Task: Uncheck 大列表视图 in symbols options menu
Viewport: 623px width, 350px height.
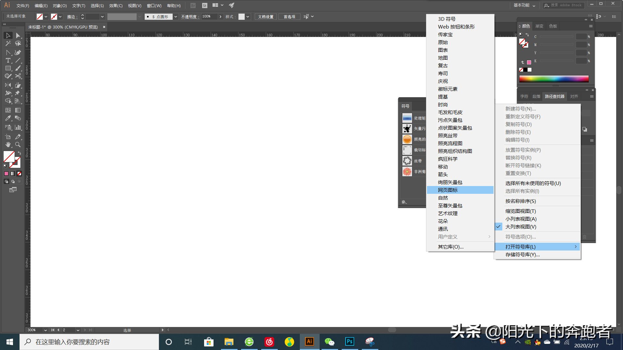Action: click(520, 227)
